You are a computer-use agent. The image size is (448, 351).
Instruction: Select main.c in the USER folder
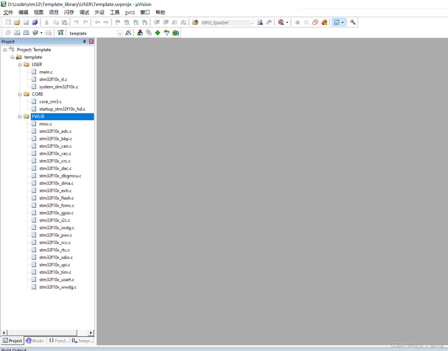[x=46, y=72]
